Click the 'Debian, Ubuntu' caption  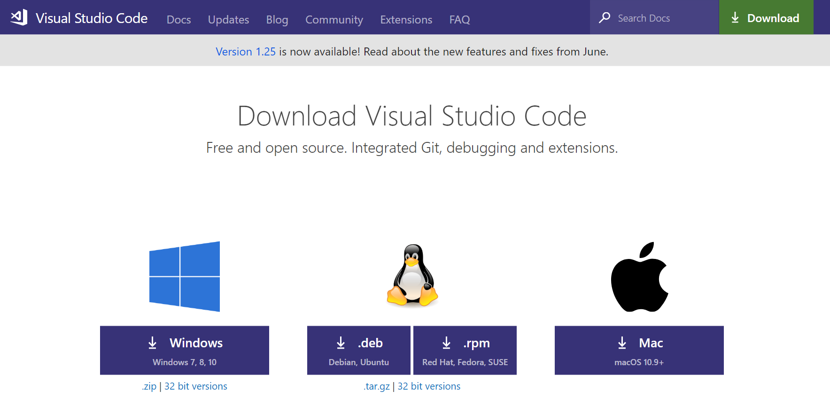tap(359, 362)
